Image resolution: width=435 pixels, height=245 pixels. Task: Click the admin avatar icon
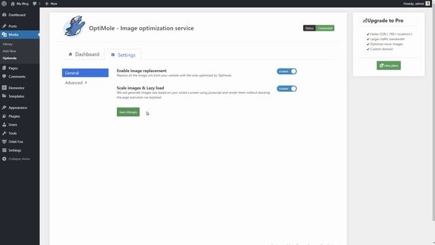[428, 3]
